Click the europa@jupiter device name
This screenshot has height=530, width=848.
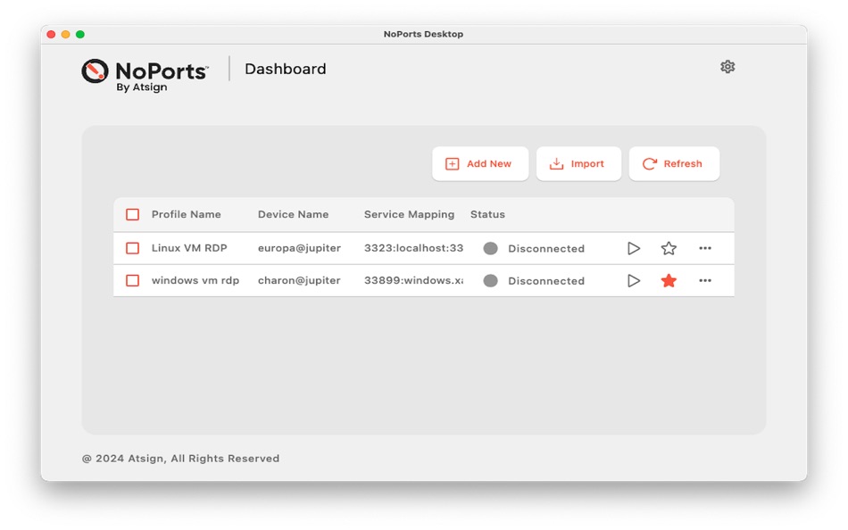pyautogui.click(x=299, y=248)
